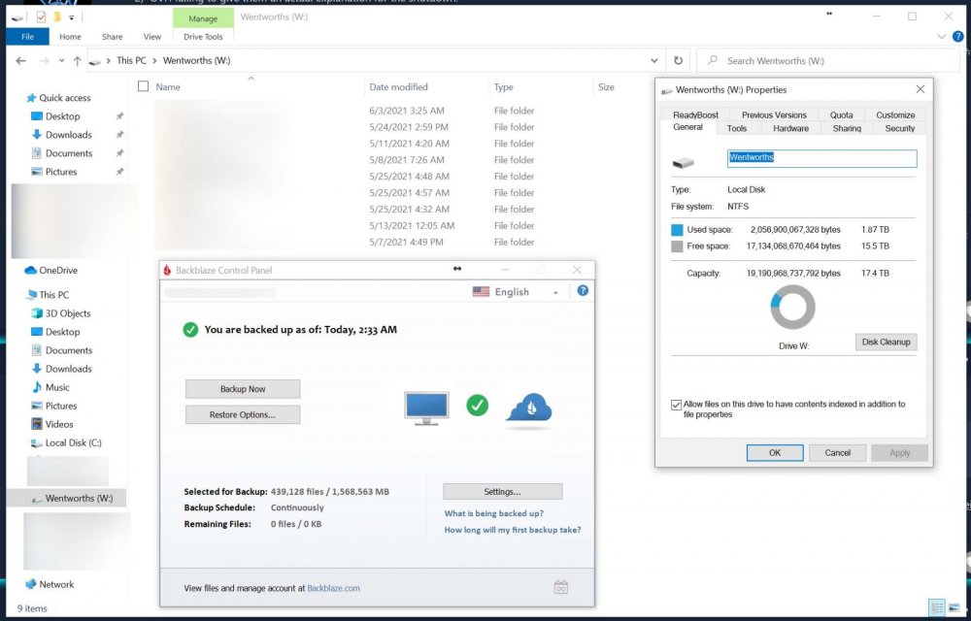Click the Explorer Help question mark icon
Screen dimensions: 971x621
click(x=958, y=36)
